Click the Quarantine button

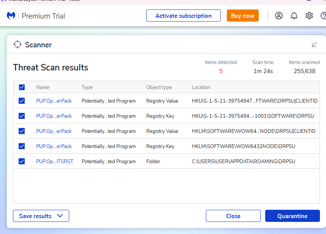[x=292, y=216]
